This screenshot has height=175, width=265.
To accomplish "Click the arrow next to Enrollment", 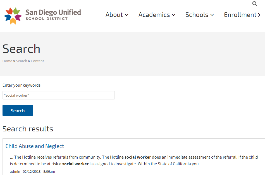I will pyautogui.click(x=259, y=15).
